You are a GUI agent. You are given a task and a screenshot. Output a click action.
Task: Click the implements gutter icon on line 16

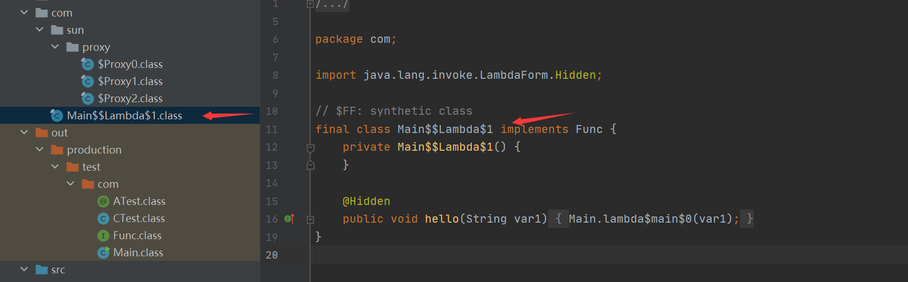click(290, 219)
